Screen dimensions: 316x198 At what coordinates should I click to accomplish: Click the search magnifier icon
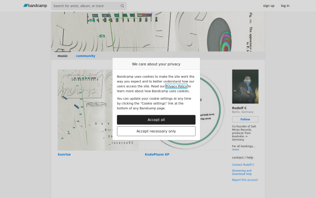point(122,6)
